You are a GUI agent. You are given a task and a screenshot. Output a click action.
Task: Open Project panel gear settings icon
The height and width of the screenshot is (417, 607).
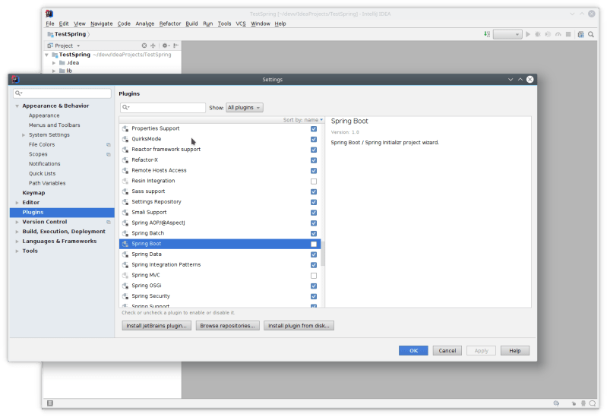pyautogui.click(x=166, y=46)
